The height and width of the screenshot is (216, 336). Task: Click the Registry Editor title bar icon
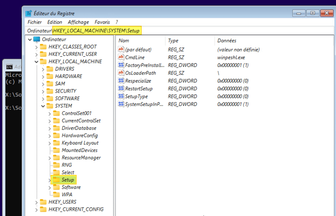(x=28, y=13)
